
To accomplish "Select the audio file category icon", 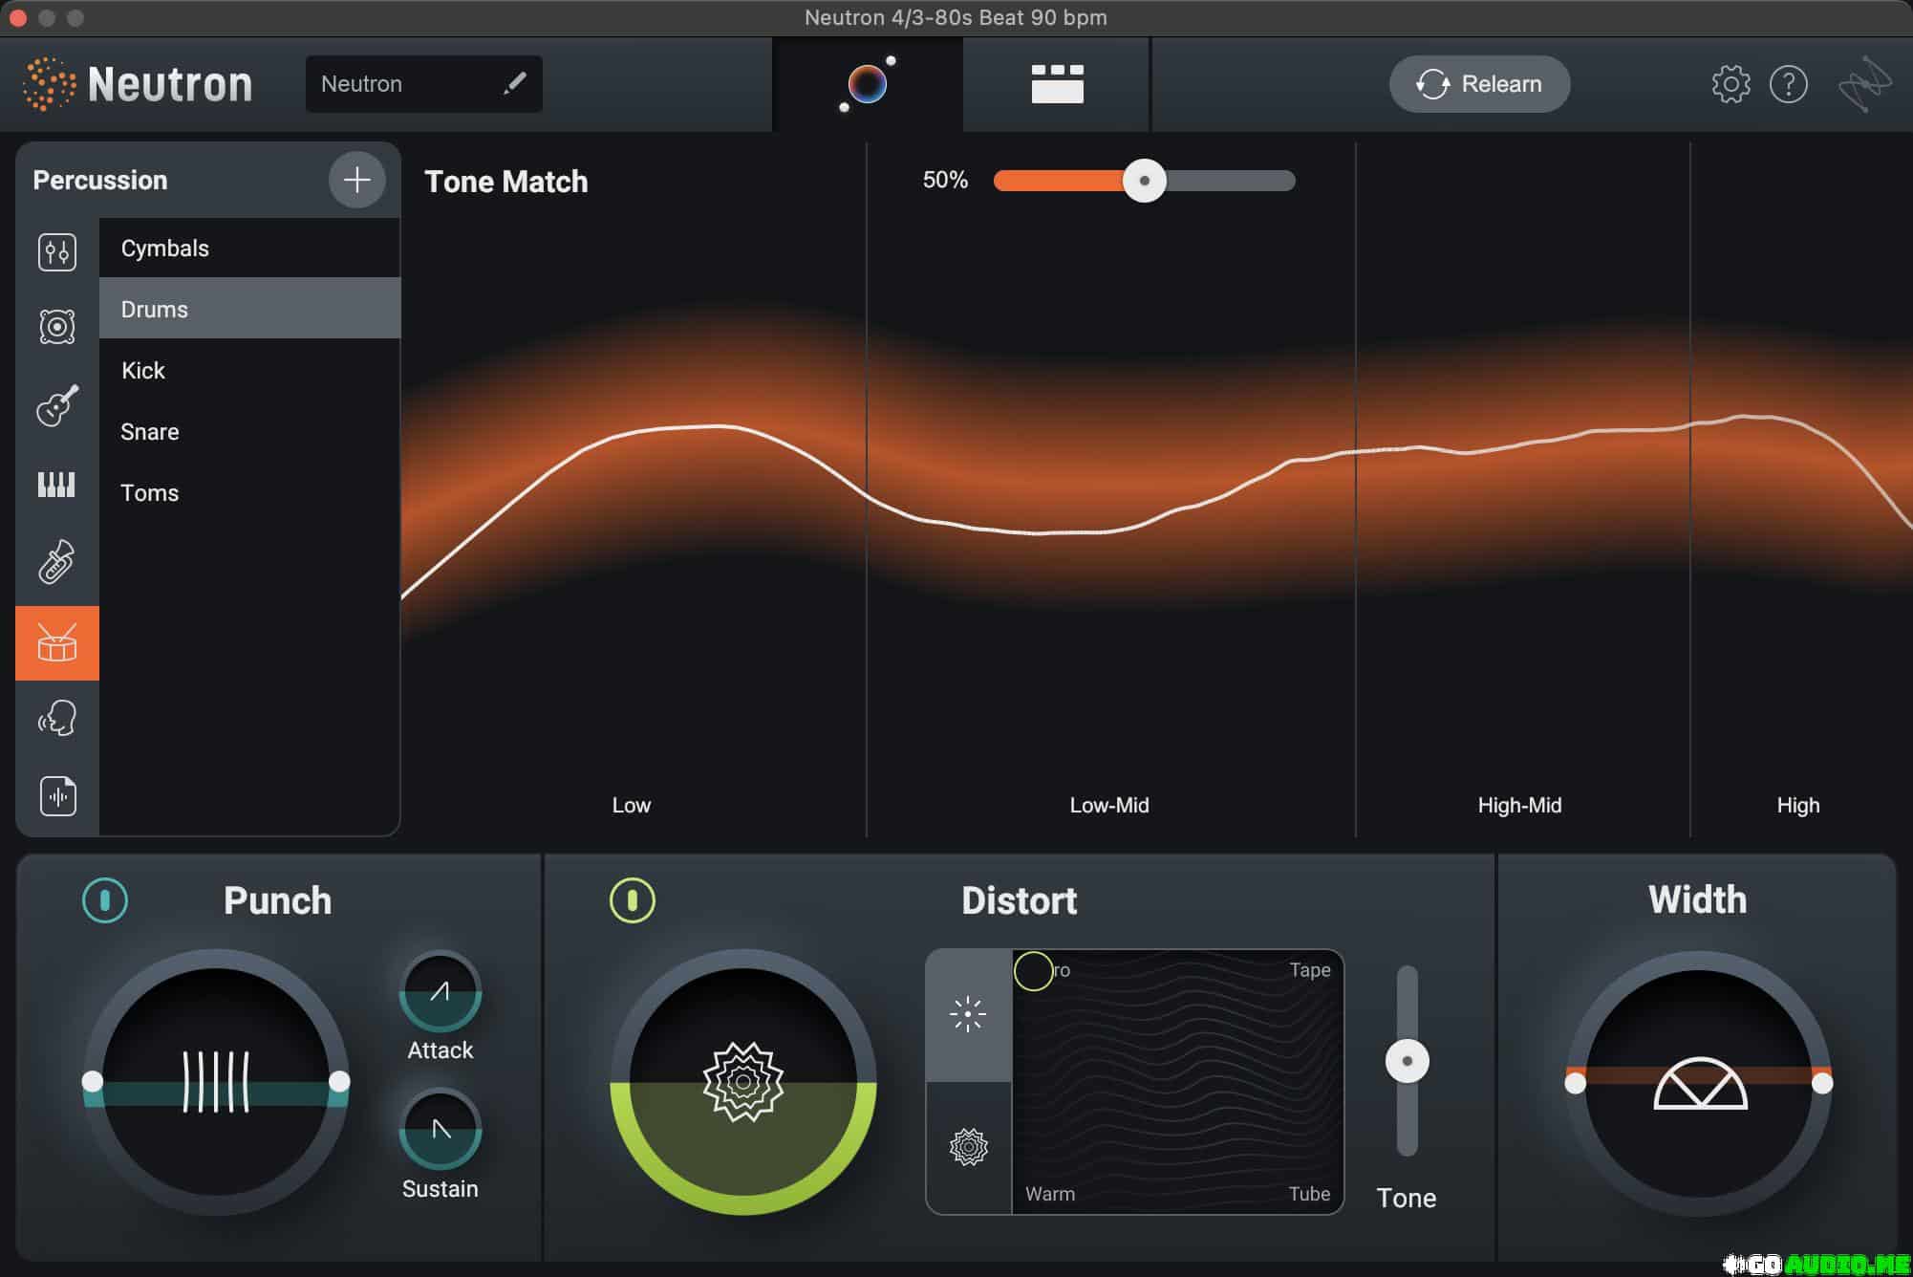I will click(x=57, y=795).
